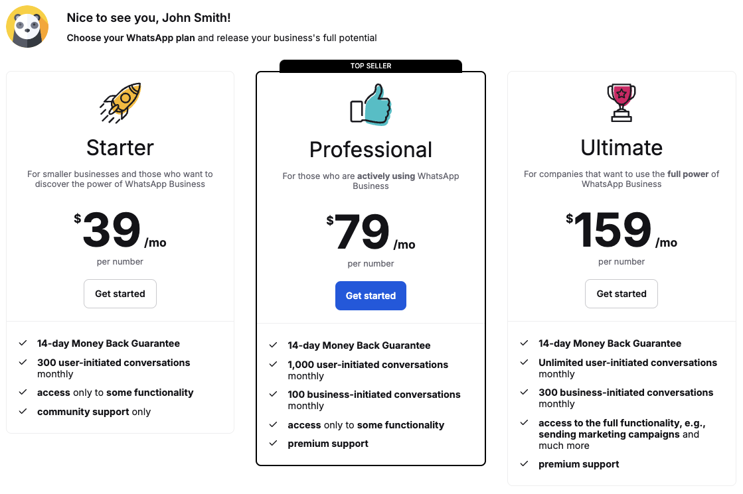Click checkmark beside Starter's Money Back Guarantee

click(x=23, y=343)
